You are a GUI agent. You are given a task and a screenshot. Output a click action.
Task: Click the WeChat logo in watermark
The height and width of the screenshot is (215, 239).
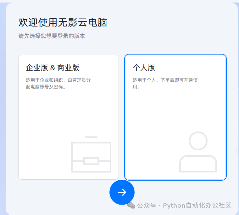131,206
